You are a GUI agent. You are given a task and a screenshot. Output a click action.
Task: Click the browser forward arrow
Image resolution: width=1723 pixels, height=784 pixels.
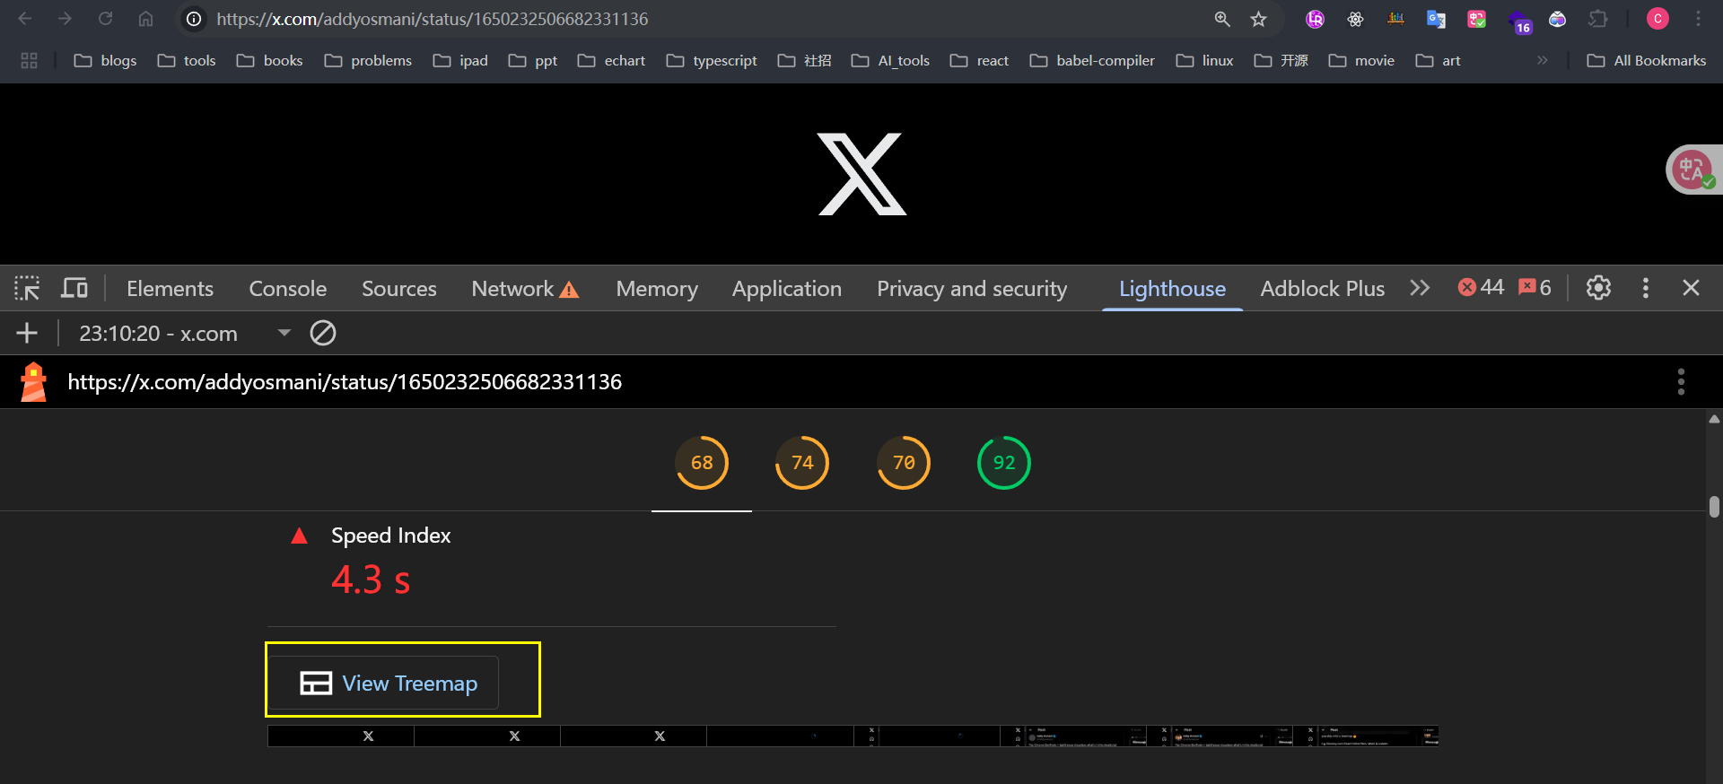[65, 19]
